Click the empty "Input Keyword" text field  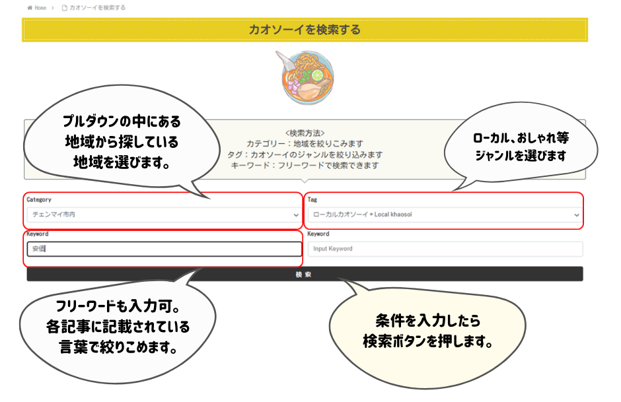coord(445,249)
